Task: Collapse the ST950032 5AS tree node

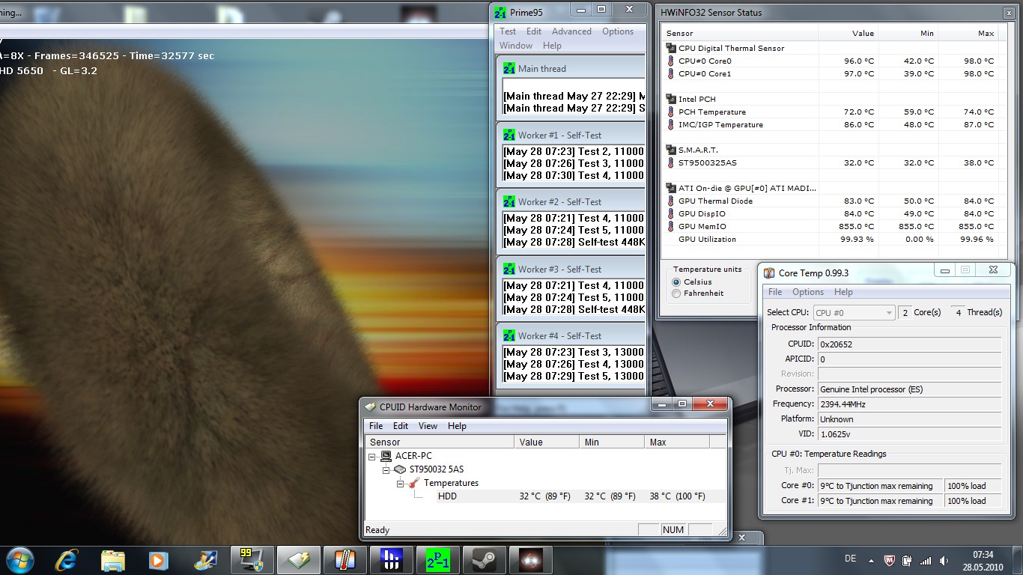Action: tap(386, 469)
